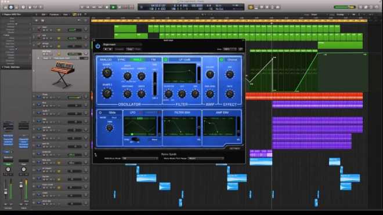Click the Retro Synth power button
The width and height of the screenshot is (383, 215).
pyautogui.click(x=97, y=46)
